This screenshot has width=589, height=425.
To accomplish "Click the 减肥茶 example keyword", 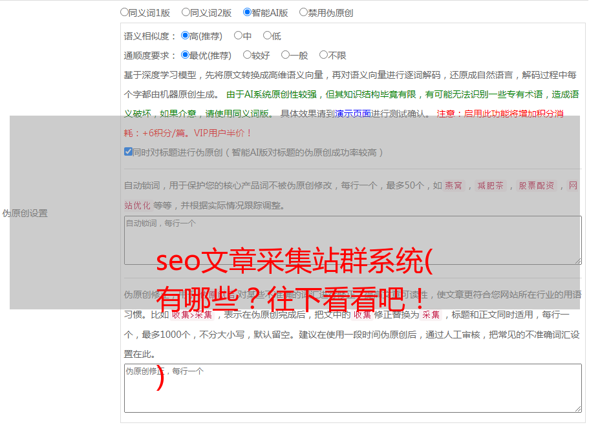I will [x=491, y=185].
